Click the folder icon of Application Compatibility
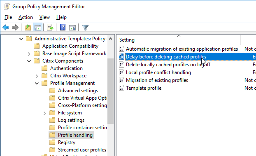256x156 pixels. (x=37, y=46)
